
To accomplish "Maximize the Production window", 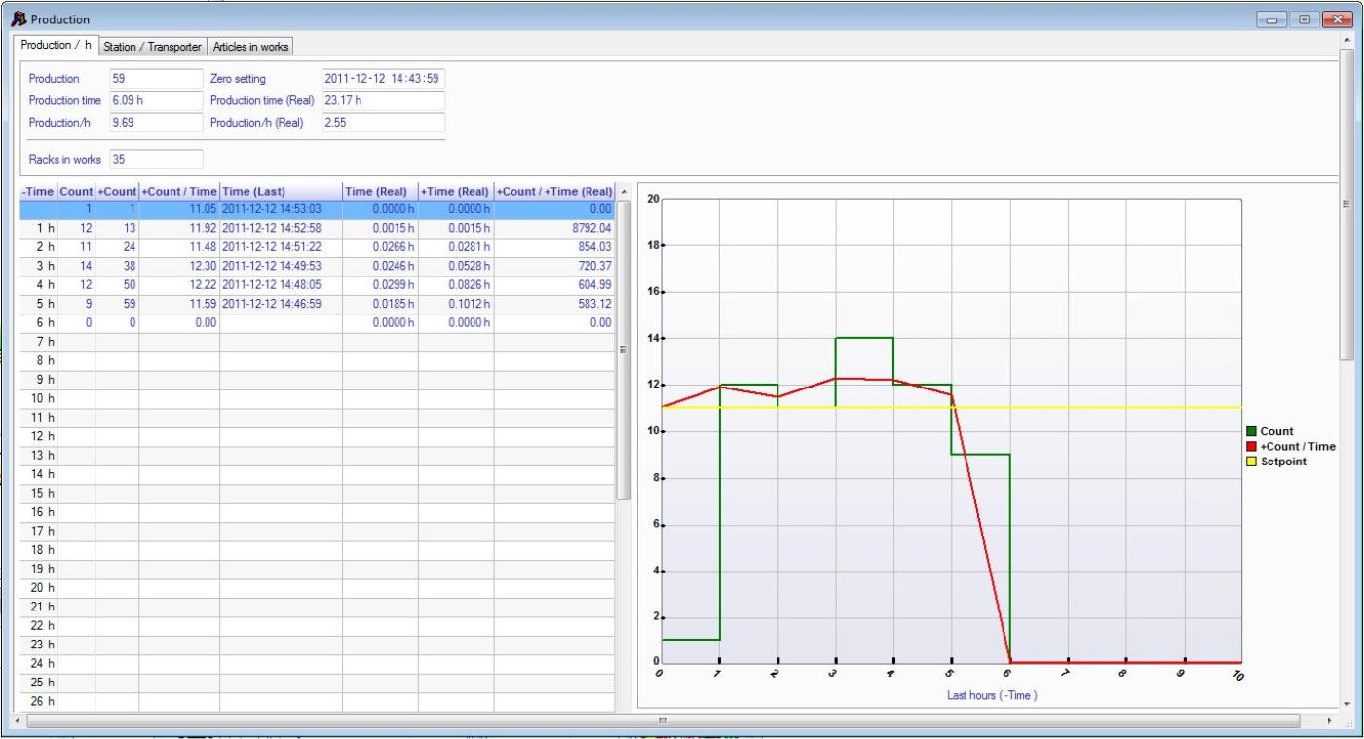I will 1305,19.
